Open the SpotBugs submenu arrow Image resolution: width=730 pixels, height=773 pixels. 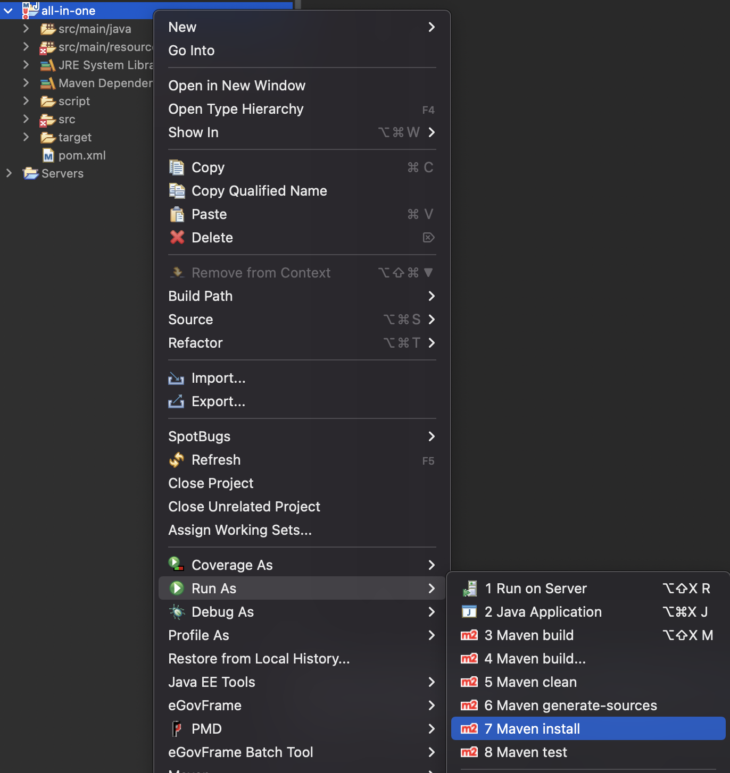tap(432, 436)
